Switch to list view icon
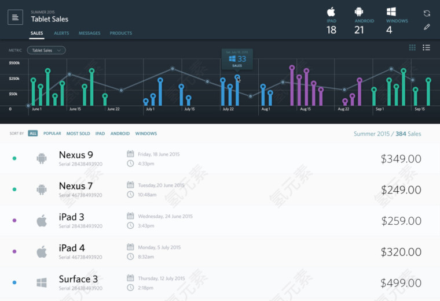440x301 pixels. tap(426, 47)
